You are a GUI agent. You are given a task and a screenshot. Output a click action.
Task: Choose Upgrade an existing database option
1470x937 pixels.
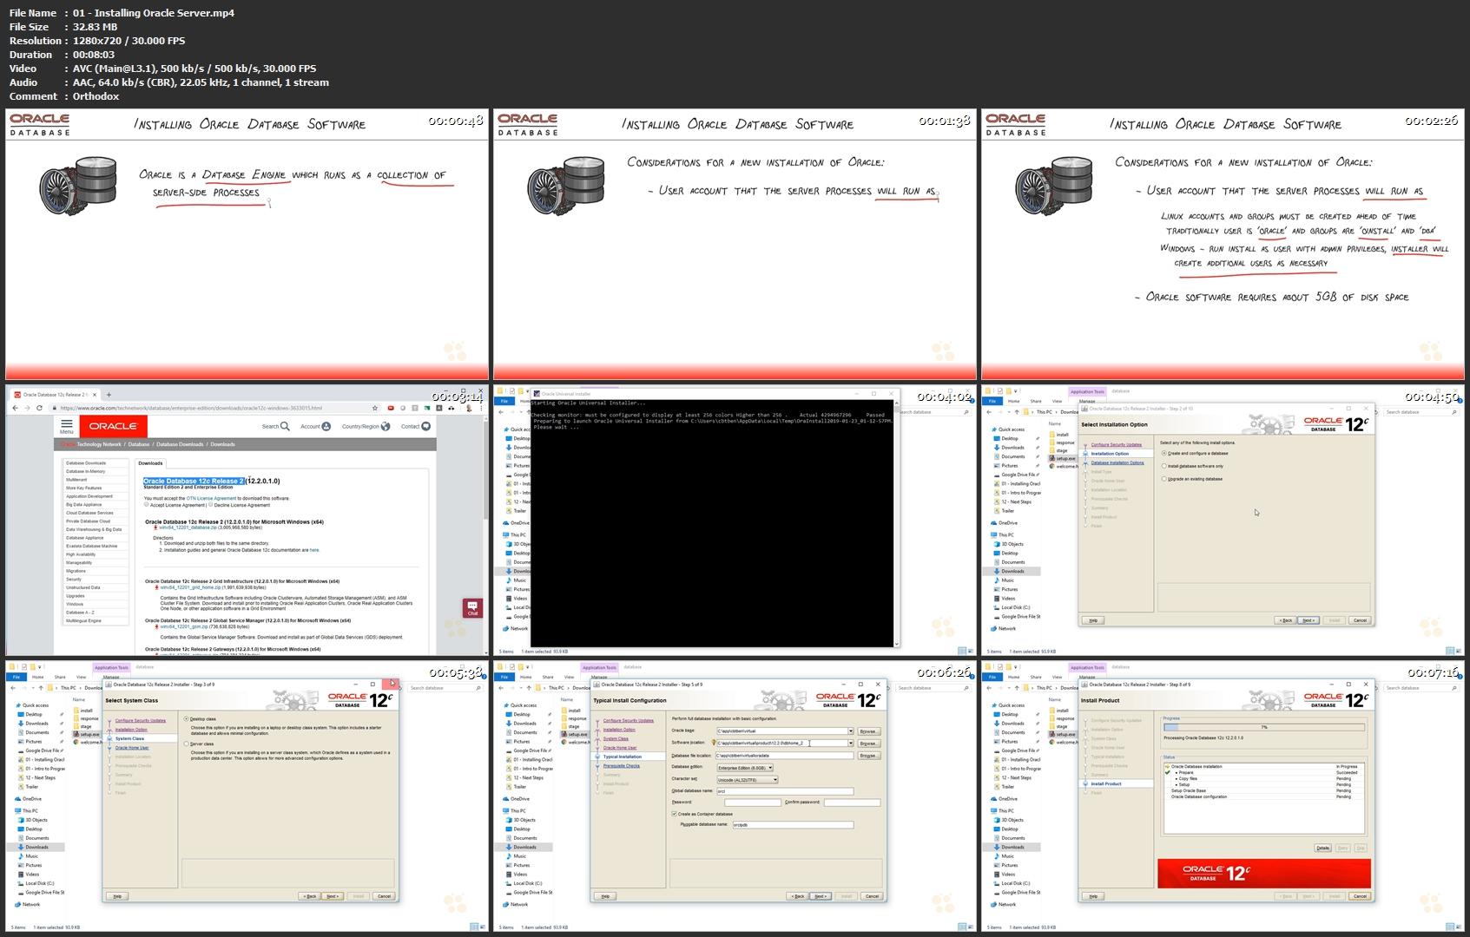tap(1164, 479)
